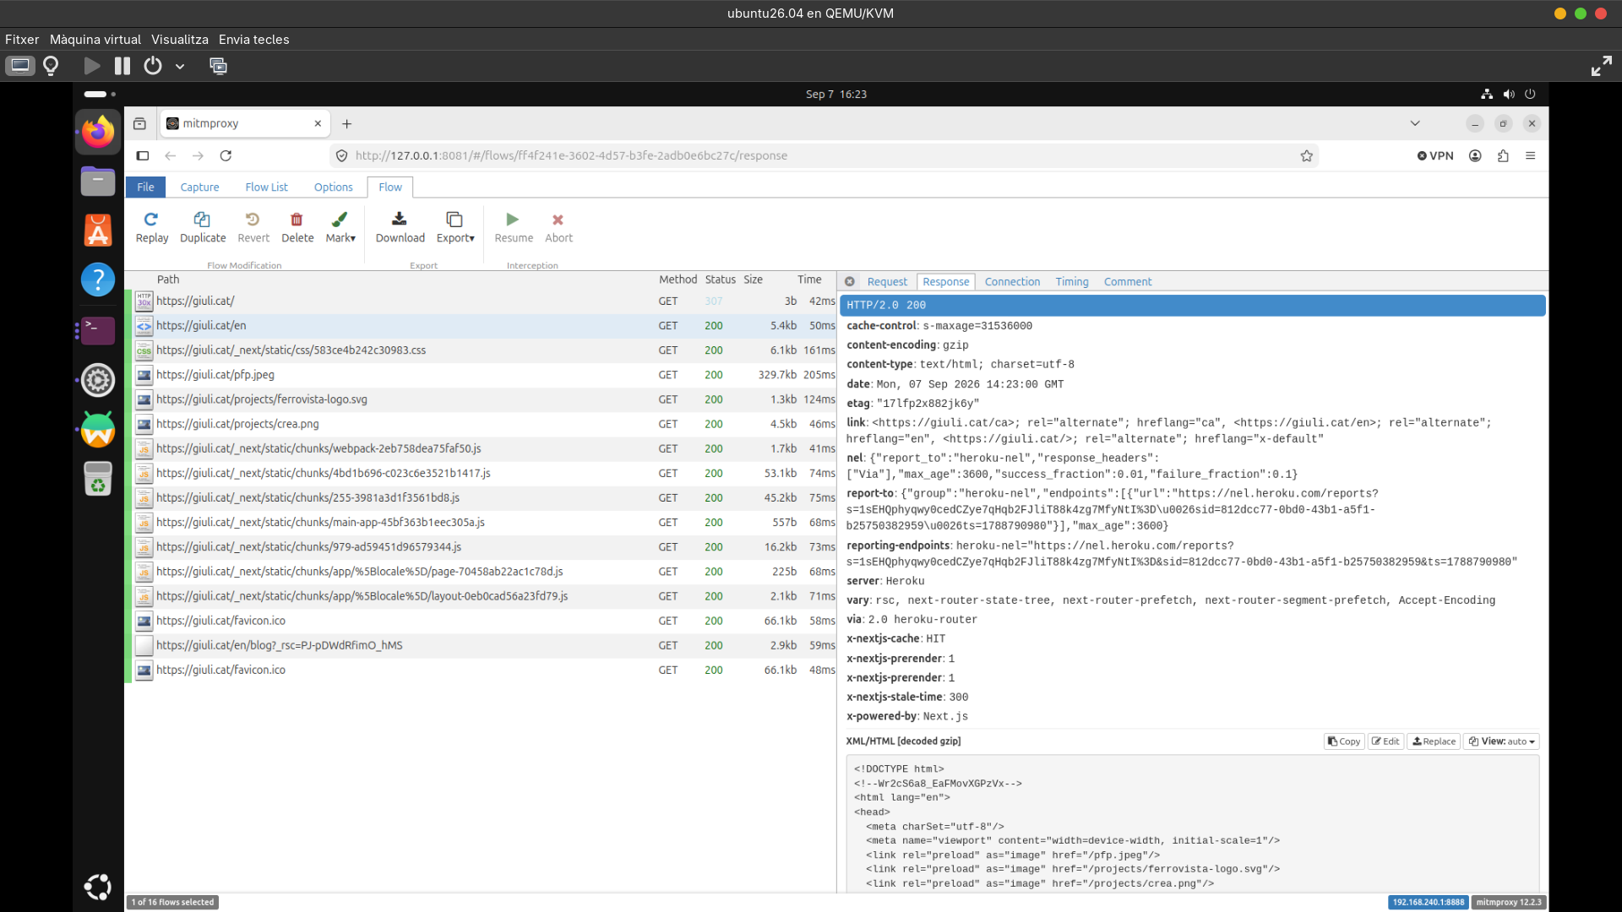Switch to the Flow List tab
1622x912 pixels.
[266, 187]
